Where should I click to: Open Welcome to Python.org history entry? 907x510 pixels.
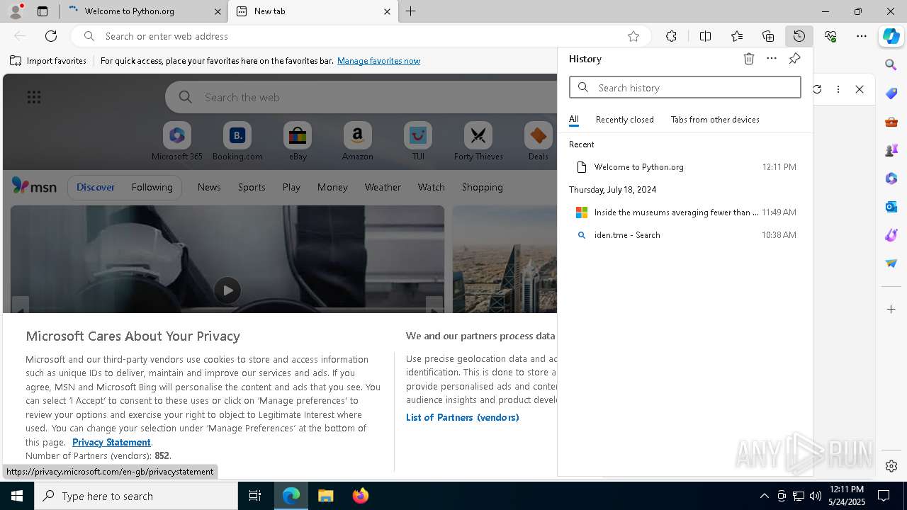click(685, 167)
